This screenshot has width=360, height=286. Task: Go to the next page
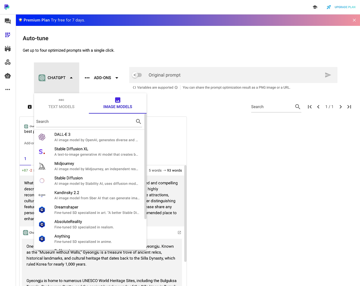(x=341, y=107)
